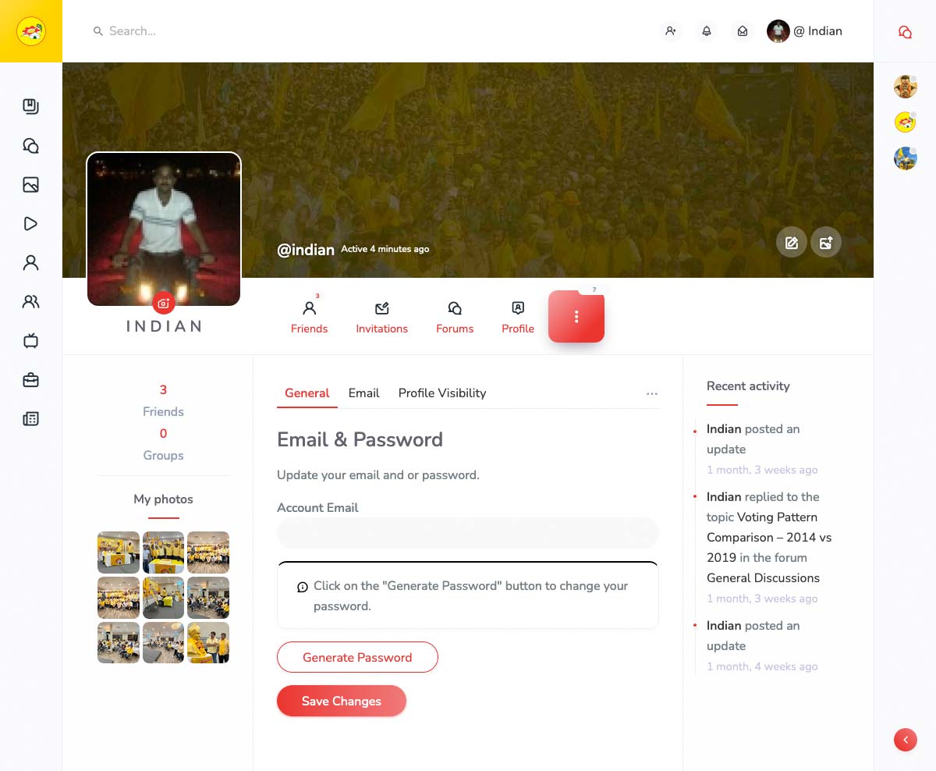Open the messages envelope icon in header
936x771 pixels.
click(x=743, y=31)
